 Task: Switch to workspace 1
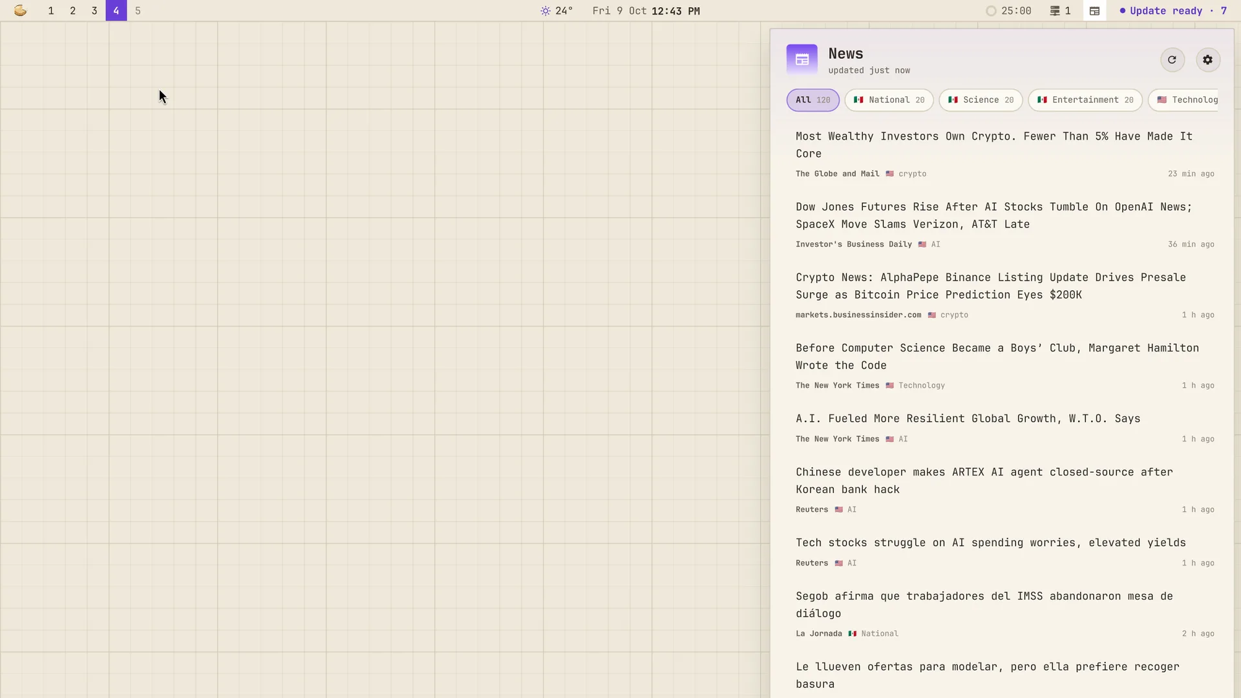pyautogui.click(x=51, y=10)
